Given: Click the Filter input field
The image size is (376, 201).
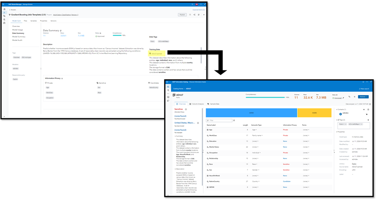Looking at the screenshot, I should click(219, 121).
